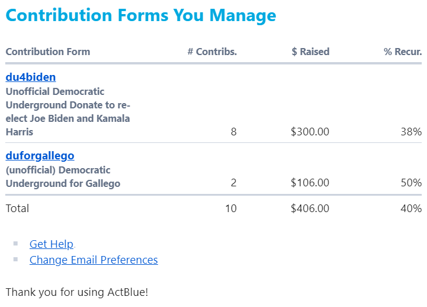Screen dimensions: 427x307
Task: Open the du4biden contribution form link
Action: pyautogui.click(x=30, y=77)
